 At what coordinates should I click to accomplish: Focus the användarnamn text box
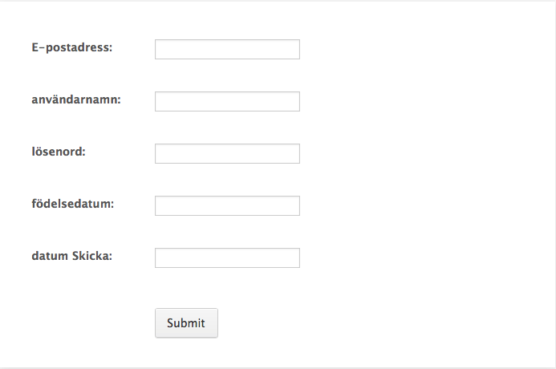click(227, 102)
